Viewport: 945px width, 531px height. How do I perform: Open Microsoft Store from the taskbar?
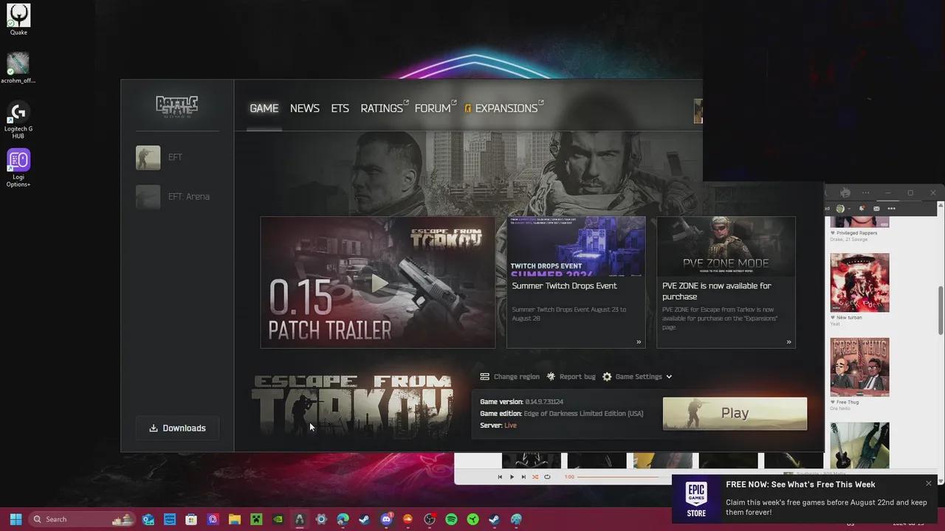click(x=191, y=519)
